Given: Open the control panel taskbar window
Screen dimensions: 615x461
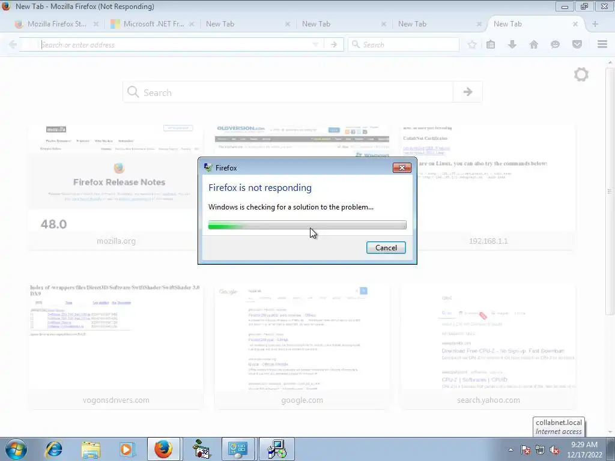Looking at the screenshot, I should pyautogui.click(x=238, y=449).
